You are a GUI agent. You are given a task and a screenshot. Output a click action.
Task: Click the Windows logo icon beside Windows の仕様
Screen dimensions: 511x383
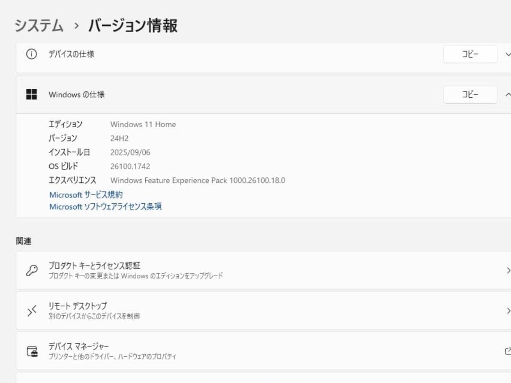click(x=31, y=95)
